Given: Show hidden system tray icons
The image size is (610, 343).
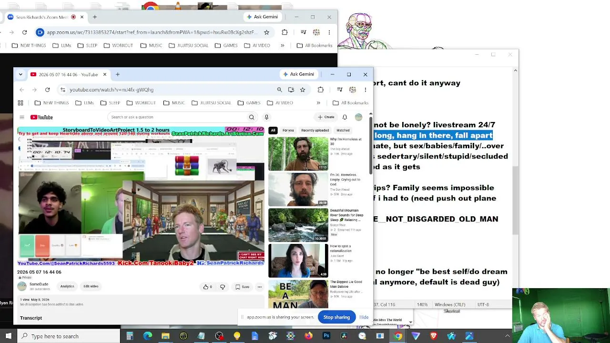Looking at the screenshot, I should pyautogui.click(x=507, y=336).
